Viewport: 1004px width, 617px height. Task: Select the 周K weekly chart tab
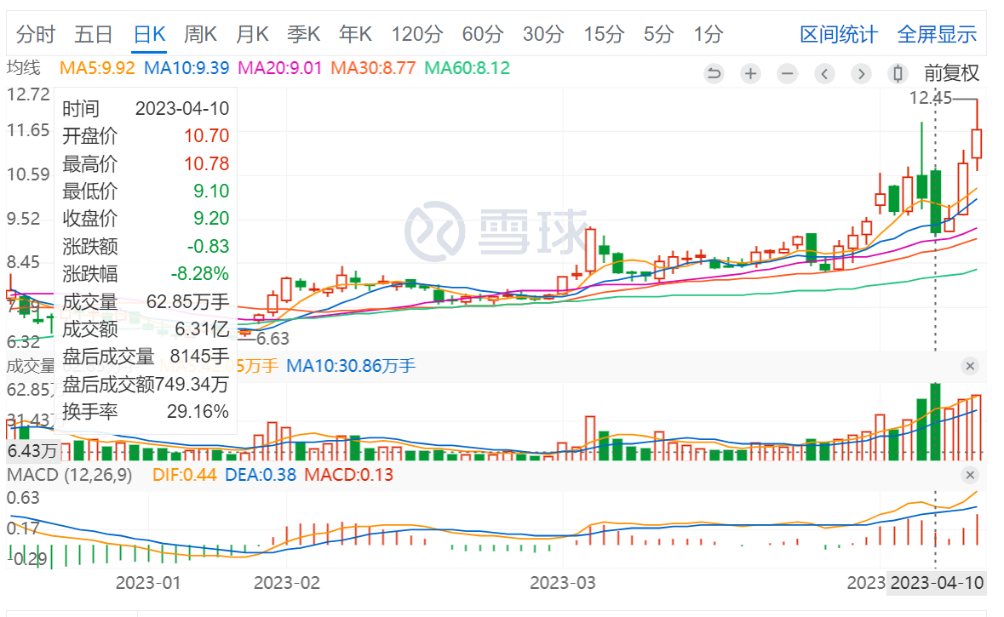coord(201,34)
